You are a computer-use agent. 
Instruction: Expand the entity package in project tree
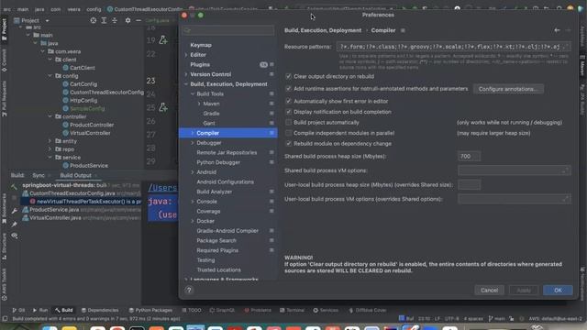(50, 141)
